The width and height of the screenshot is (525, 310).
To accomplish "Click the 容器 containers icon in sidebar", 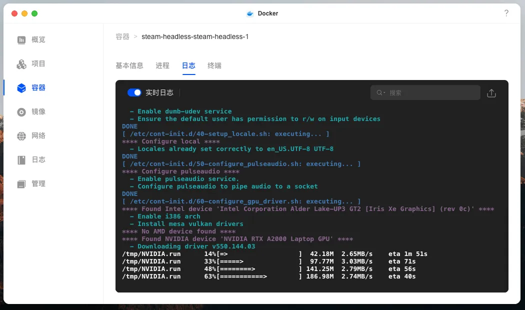I will (21, 88).
